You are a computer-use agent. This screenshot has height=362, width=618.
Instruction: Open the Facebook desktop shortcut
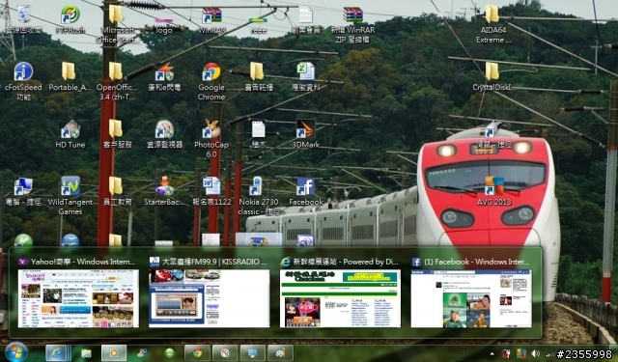(305, 186)
